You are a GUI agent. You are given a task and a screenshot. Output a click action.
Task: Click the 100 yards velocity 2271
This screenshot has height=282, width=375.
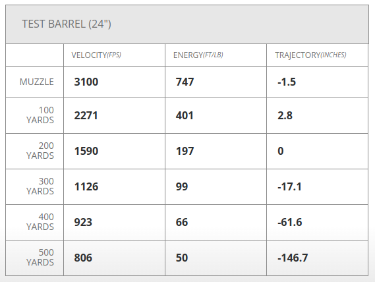(86, 115)
